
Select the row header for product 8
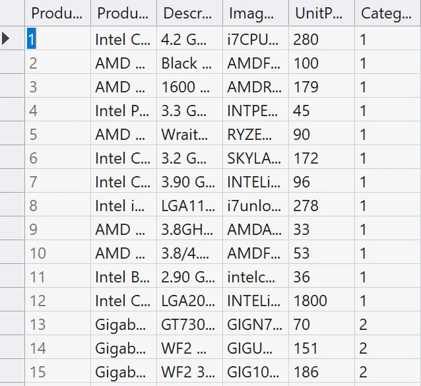click(13, 206)
